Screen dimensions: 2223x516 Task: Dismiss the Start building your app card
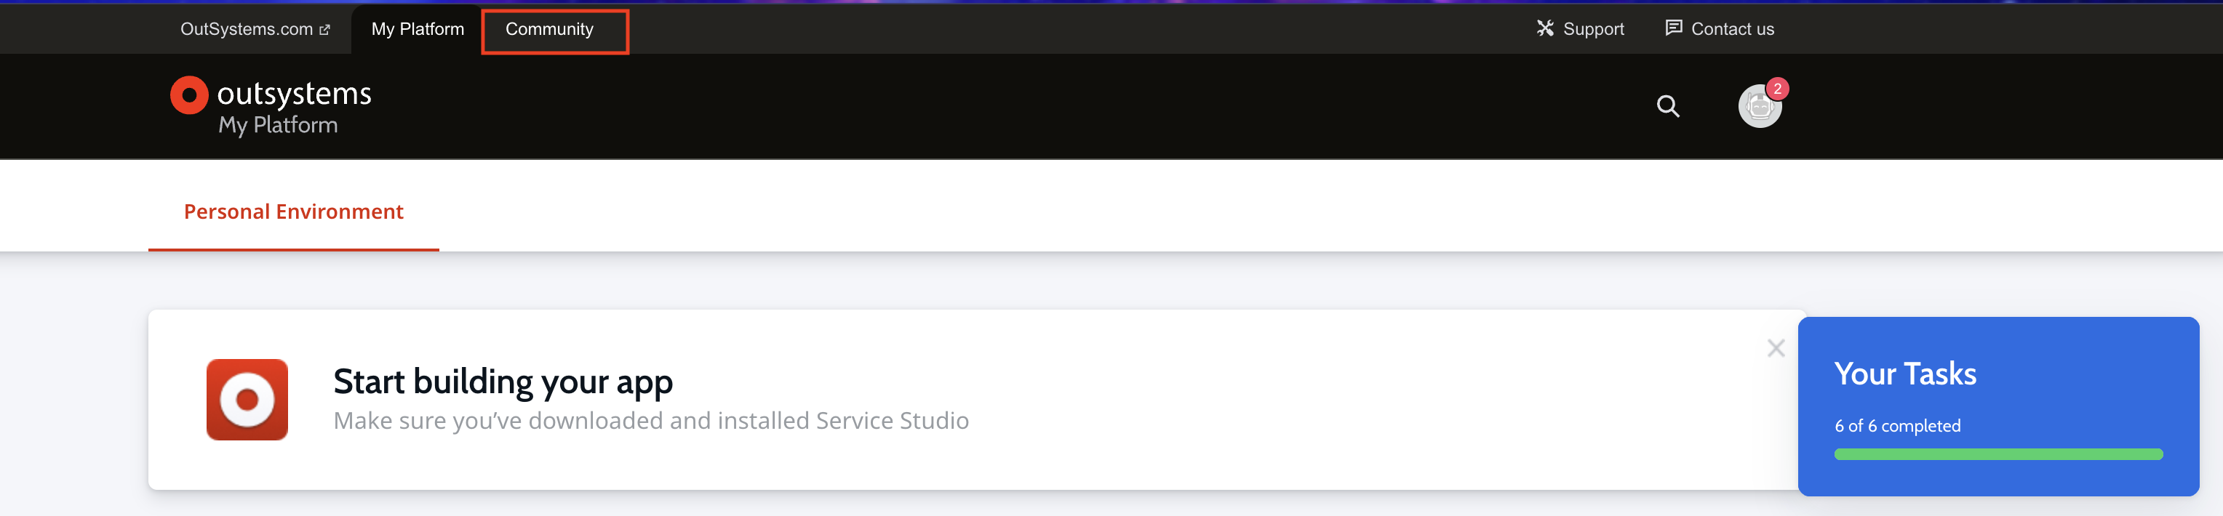point(1776,347)
